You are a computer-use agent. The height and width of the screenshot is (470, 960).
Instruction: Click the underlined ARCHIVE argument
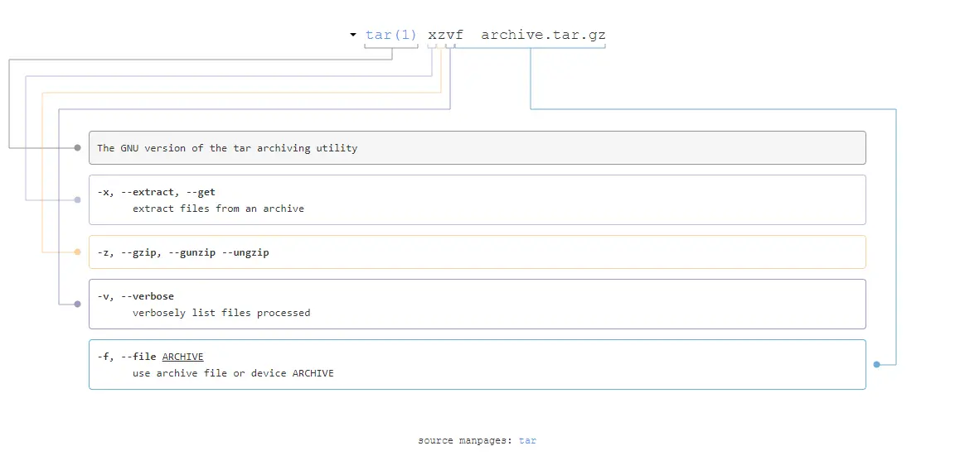182,357
